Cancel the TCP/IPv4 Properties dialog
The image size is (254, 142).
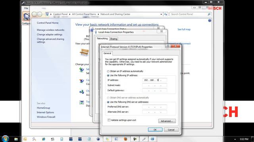pos(171,130)
